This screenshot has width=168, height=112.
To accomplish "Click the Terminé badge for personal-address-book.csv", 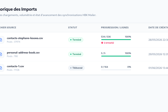I will [x=76, y=54].
